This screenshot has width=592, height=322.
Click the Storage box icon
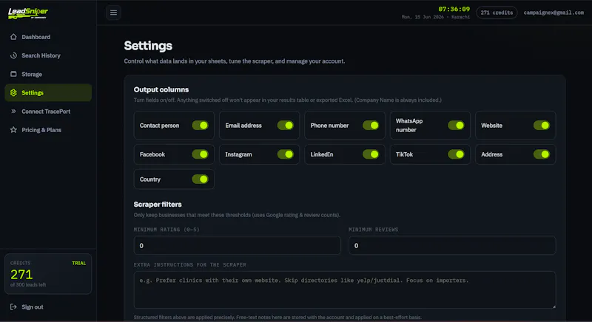(x=13, y=74)
